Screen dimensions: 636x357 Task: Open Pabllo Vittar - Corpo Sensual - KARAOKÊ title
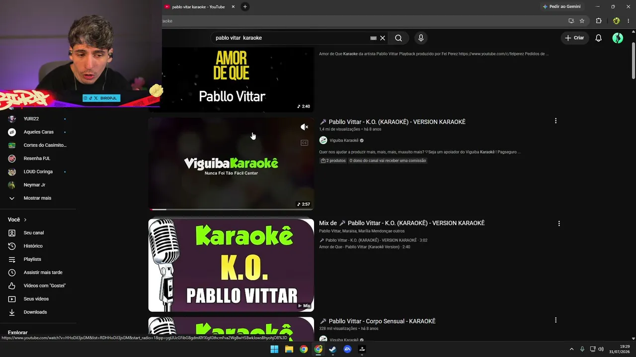click(x=377, y=321)
